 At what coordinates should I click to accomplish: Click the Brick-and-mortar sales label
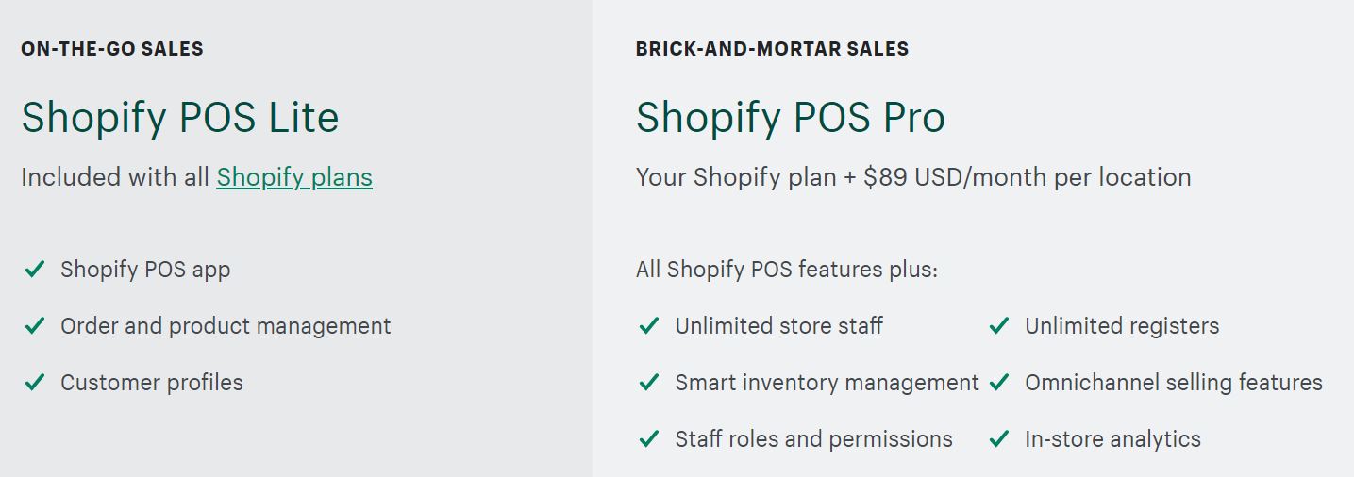(772, 49)
